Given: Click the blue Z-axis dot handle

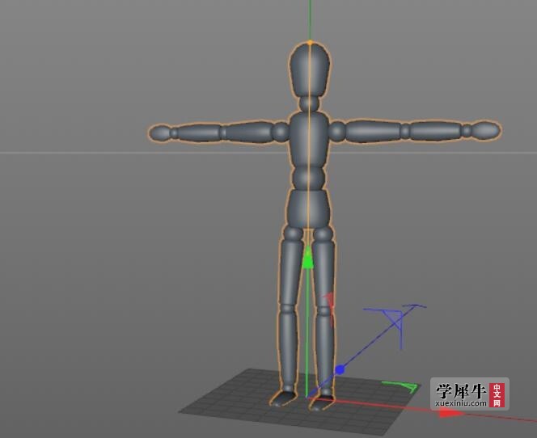Looking at the screenshot, I should point(340,369).
